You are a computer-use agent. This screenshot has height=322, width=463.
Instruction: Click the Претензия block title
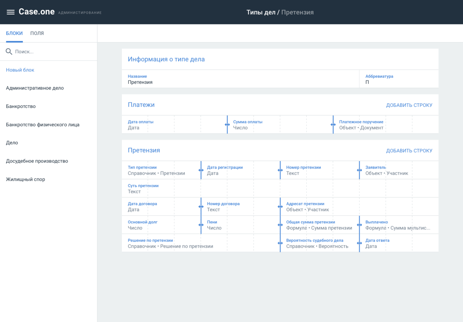(144, 150)
